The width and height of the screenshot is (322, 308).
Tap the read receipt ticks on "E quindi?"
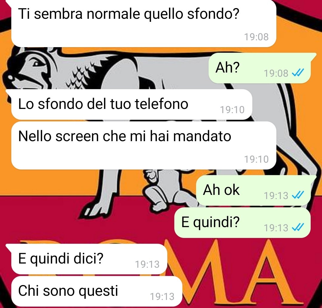point(298,227)
